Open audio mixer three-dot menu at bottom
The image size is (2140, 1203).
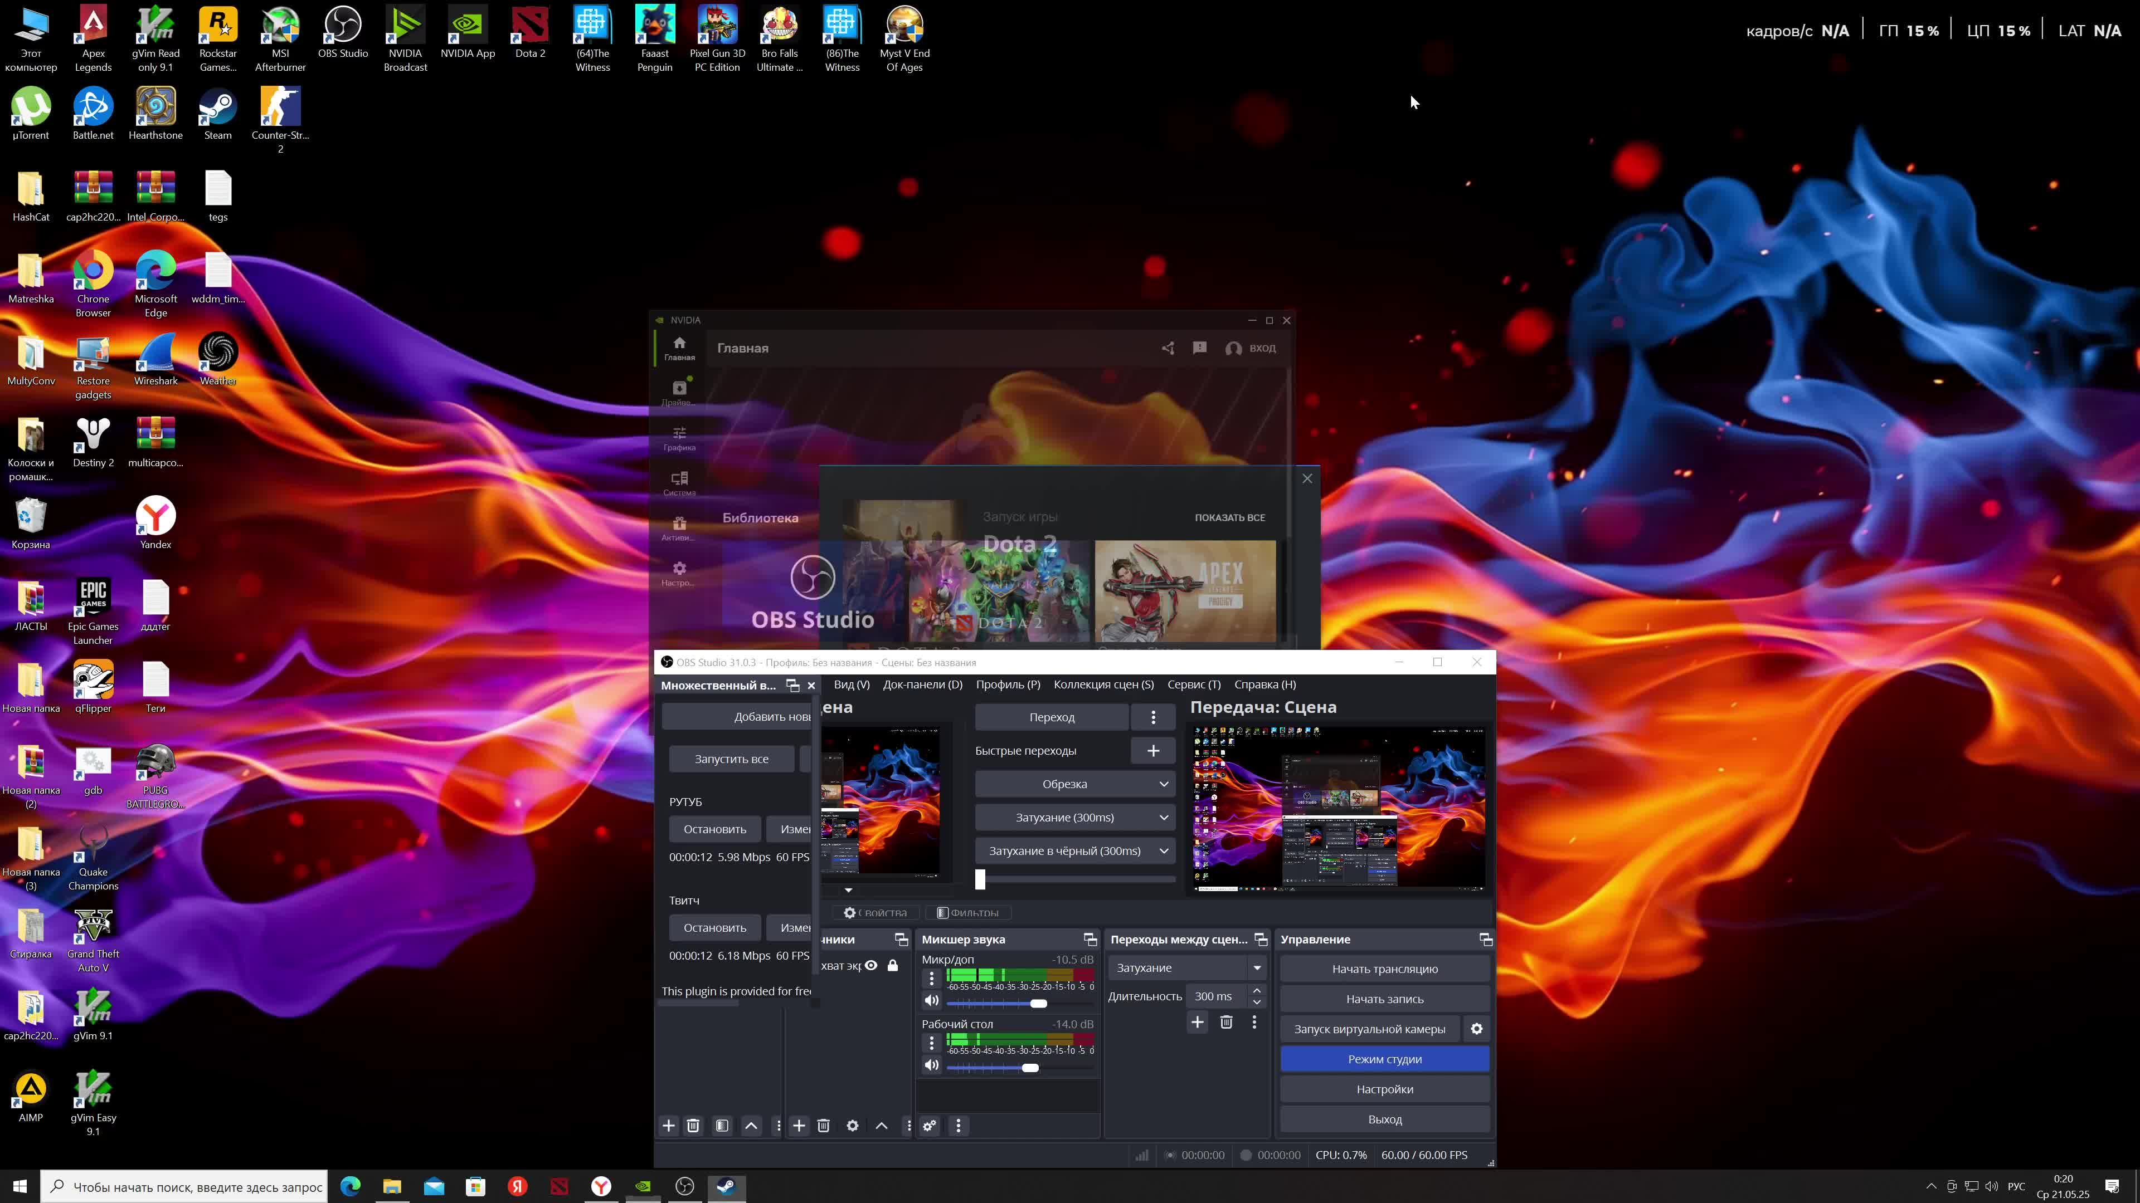tap(958, 1126)
